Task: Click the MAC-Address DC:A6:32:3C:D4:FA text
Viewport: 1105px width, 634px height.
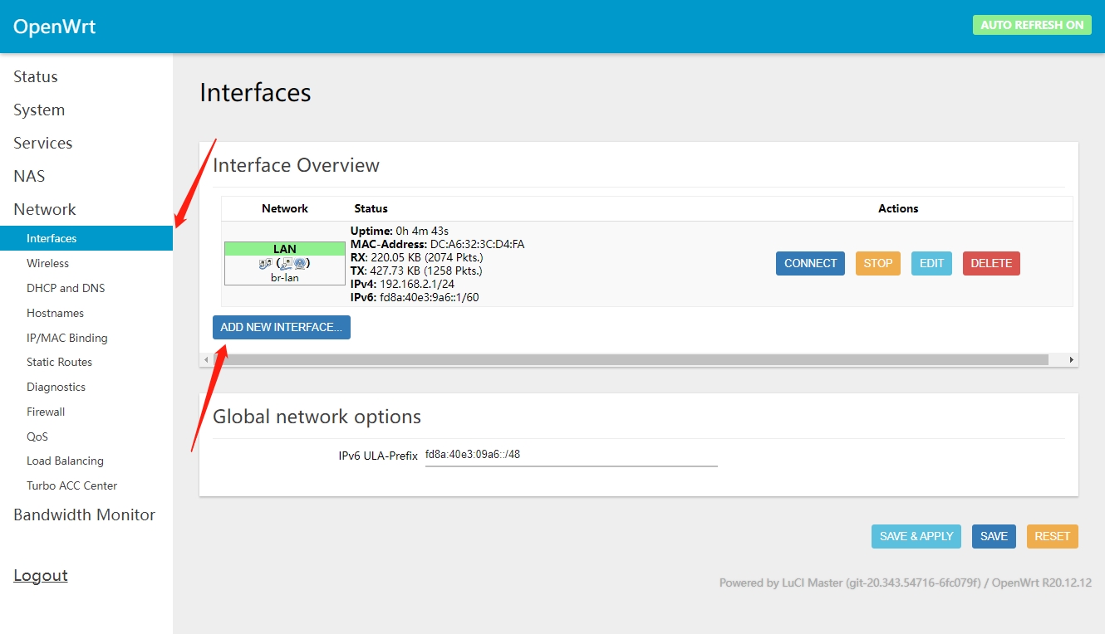Action: (x=437, y=244)
